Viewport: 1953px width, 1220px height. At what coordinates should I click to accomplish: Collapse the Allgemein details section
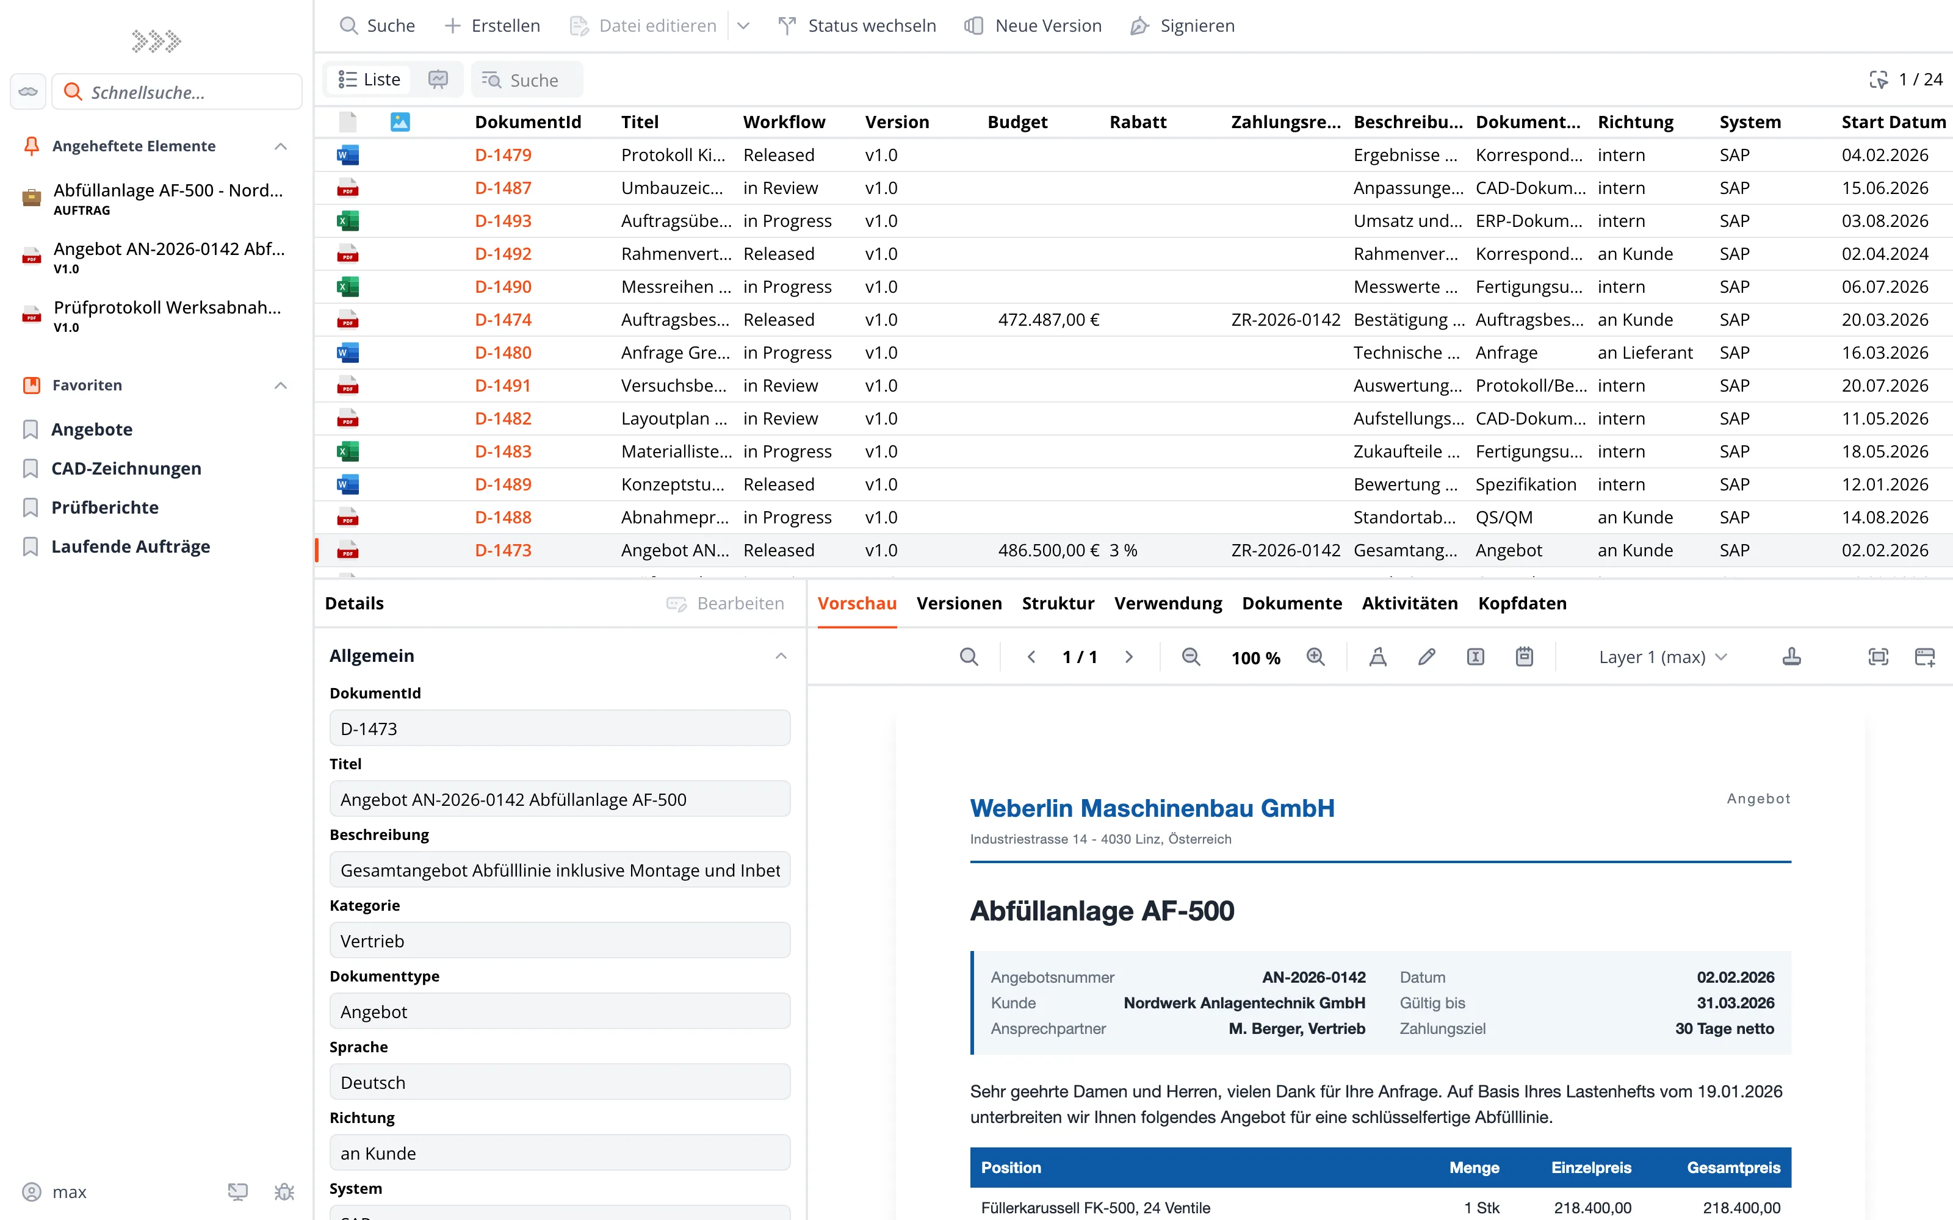pyautogui.click(x=781, y=656)
